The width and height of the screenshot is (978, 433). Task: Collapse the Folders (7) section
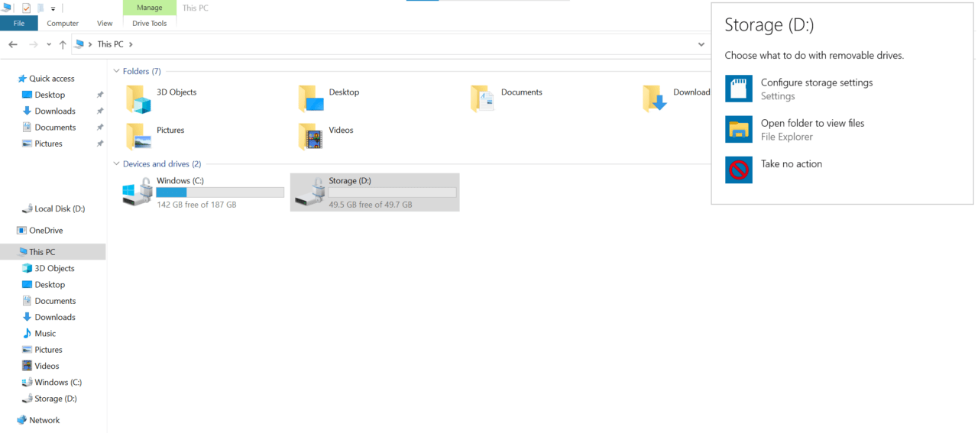[x=116, y=71]
